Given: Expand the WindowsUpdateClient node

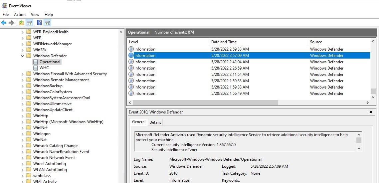Looking at the screenshot, I should (23, 110).
